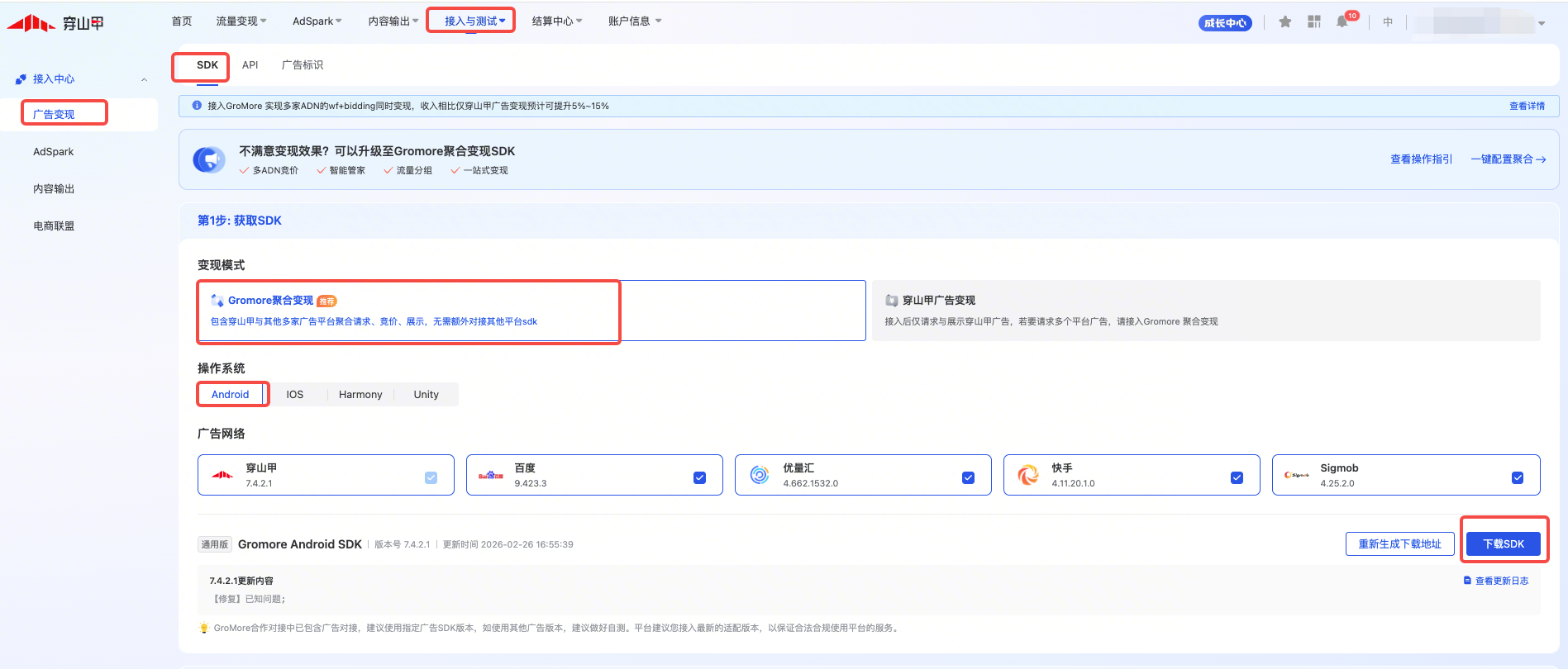Click the 成长中心 badge
Image resolution: width=1568 pixels, height=669 pixels.
point(1224,23)
